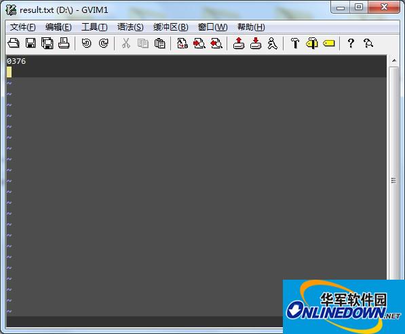Viewport: 405px width, 334px height.
Task: Undo the last change
Action: pyautogui.click(x=87, y=43)
